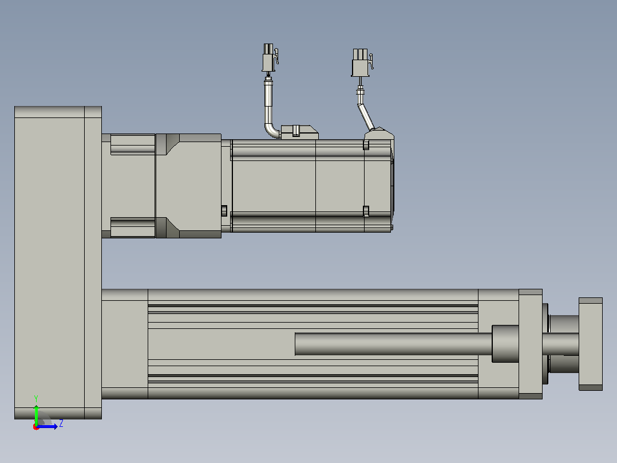Select the tall end housing block joining both units
This screenshot has height=463, width=617.
(x=58, y=262)
